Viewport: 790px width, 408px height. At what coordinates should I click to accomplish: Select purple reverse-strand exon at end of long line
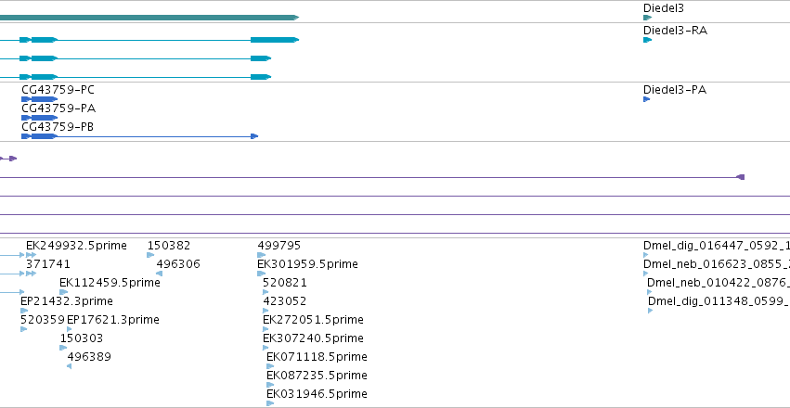tap(741, 177)
